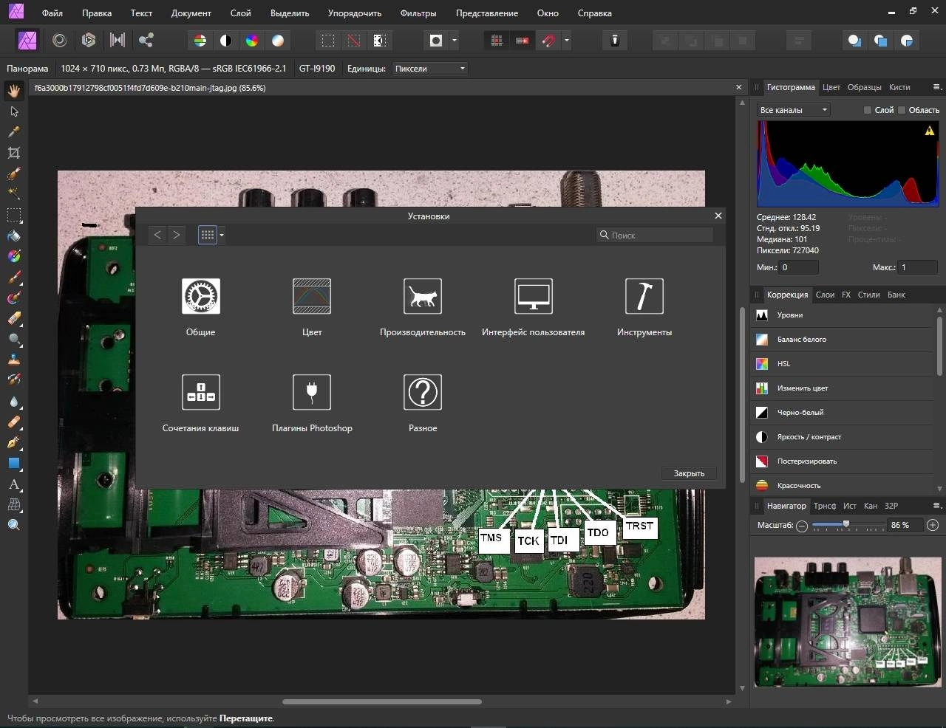Select the Erase Brush tool
The width and height of the screenshot is (946, 728).
tap(14, 319)
